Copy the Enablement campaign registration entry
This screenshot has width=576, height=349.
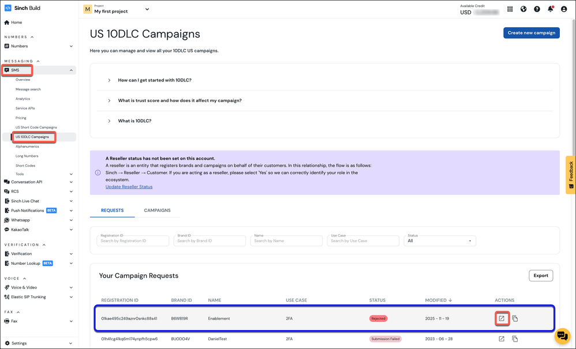pyautogui.click(x=515, y=318)
